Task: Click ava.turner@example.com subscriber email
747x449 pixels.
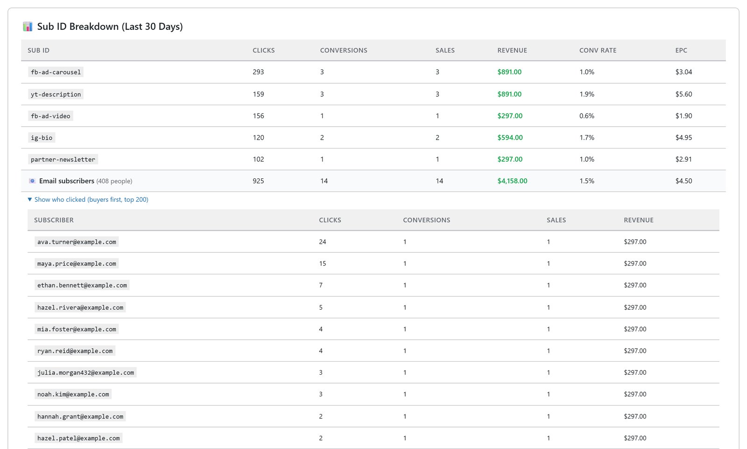Action: (77, 242)
